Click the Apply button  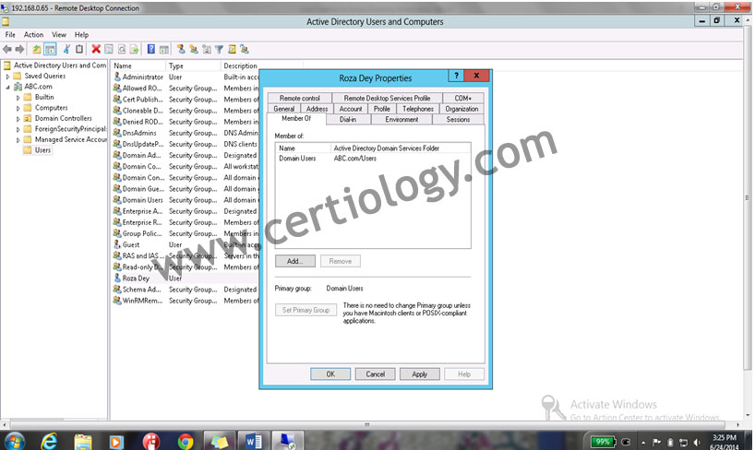[419, 374]
